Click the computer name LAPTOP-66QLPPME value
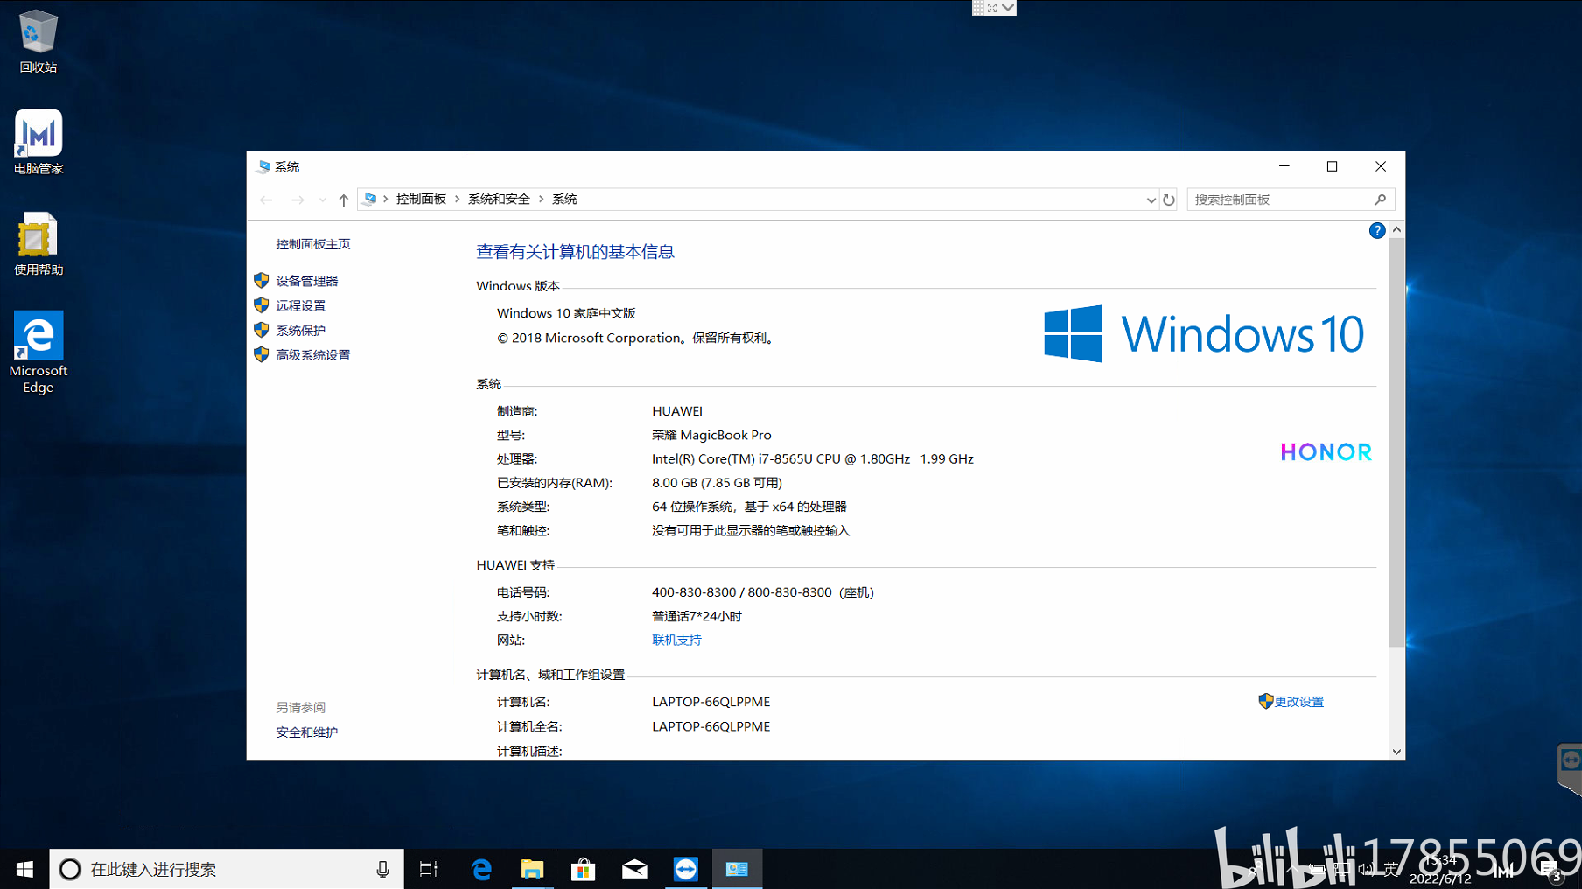 point(710,701)
